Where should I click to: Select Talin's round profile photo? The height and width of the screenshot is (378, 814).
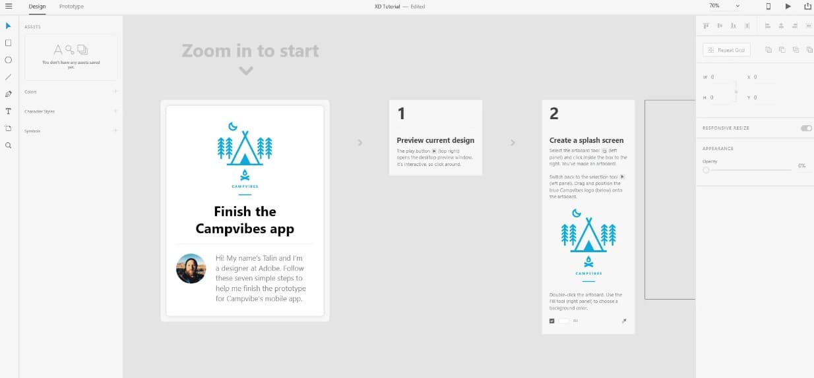(x=191, y=269)
